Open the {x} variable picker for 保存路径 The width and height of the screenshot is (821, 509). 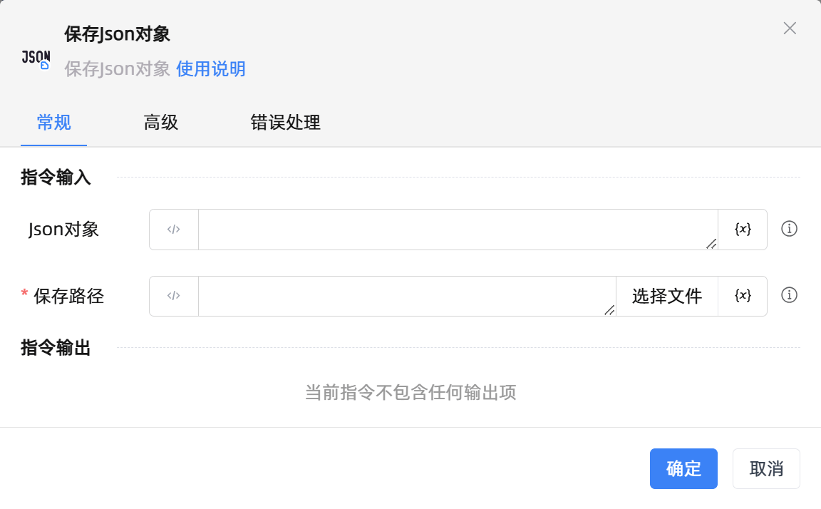743,296
